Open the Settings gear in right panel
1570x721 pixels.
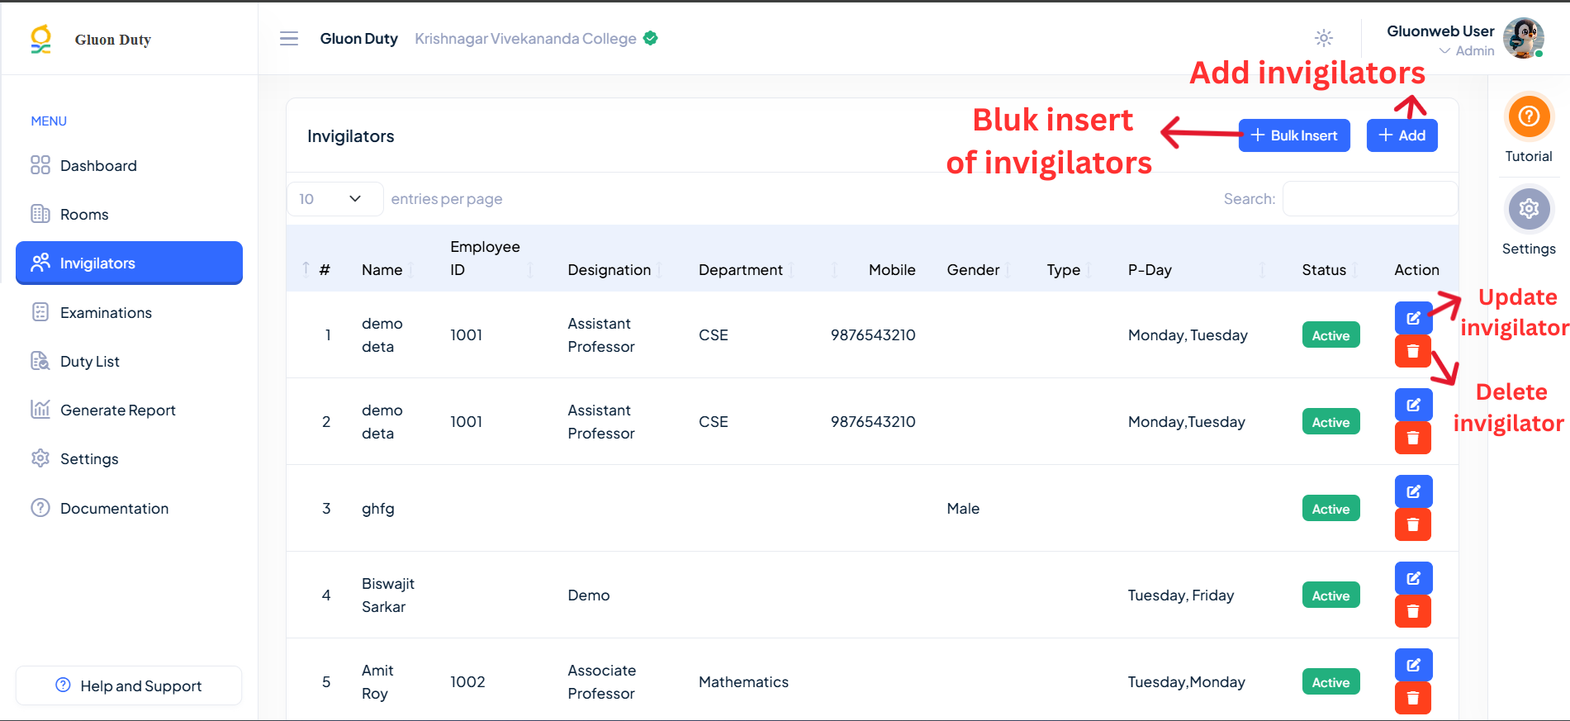coord(1529,209)
